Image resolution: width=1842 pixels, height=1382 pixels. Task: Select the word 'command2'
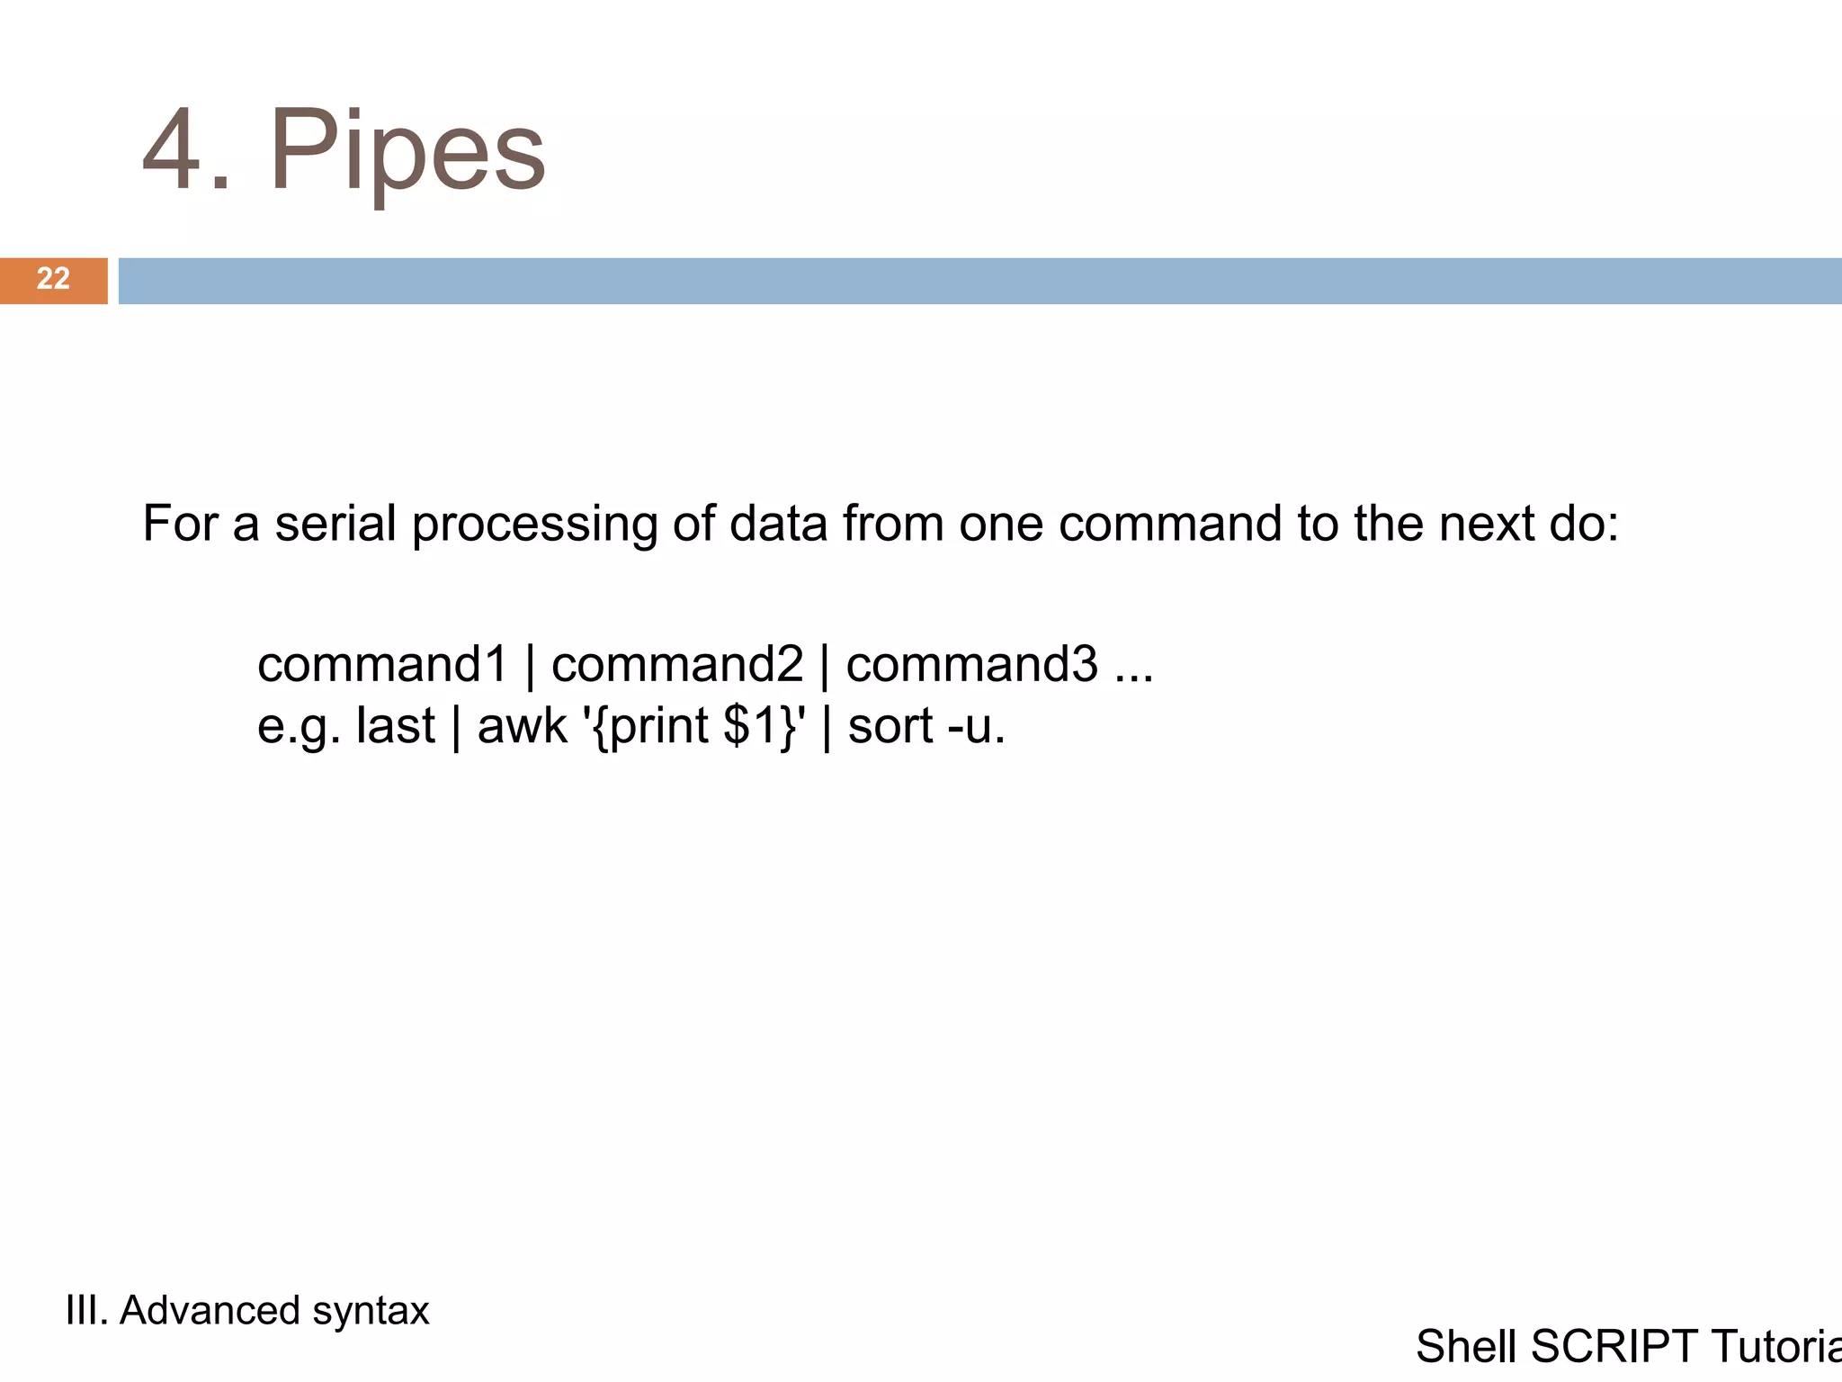[x=677, y=664]
